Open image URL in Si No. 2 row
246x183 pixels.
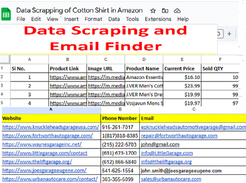click(106, 86)
